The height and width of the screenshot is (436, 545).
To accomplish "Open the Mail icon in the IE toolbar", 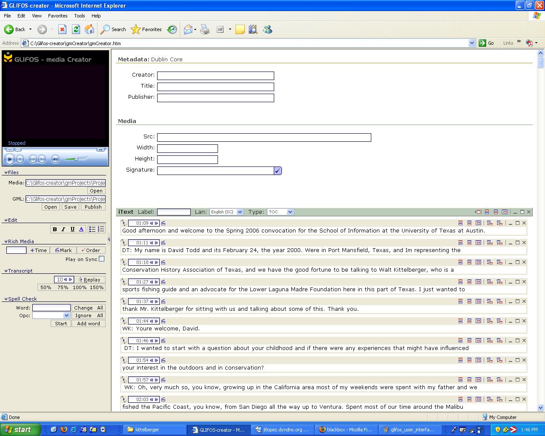I will click(188, 29).
